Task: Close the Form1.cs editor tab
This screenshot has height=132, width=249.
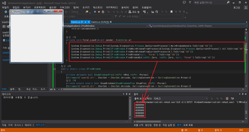Action: [x=89, y=22]
